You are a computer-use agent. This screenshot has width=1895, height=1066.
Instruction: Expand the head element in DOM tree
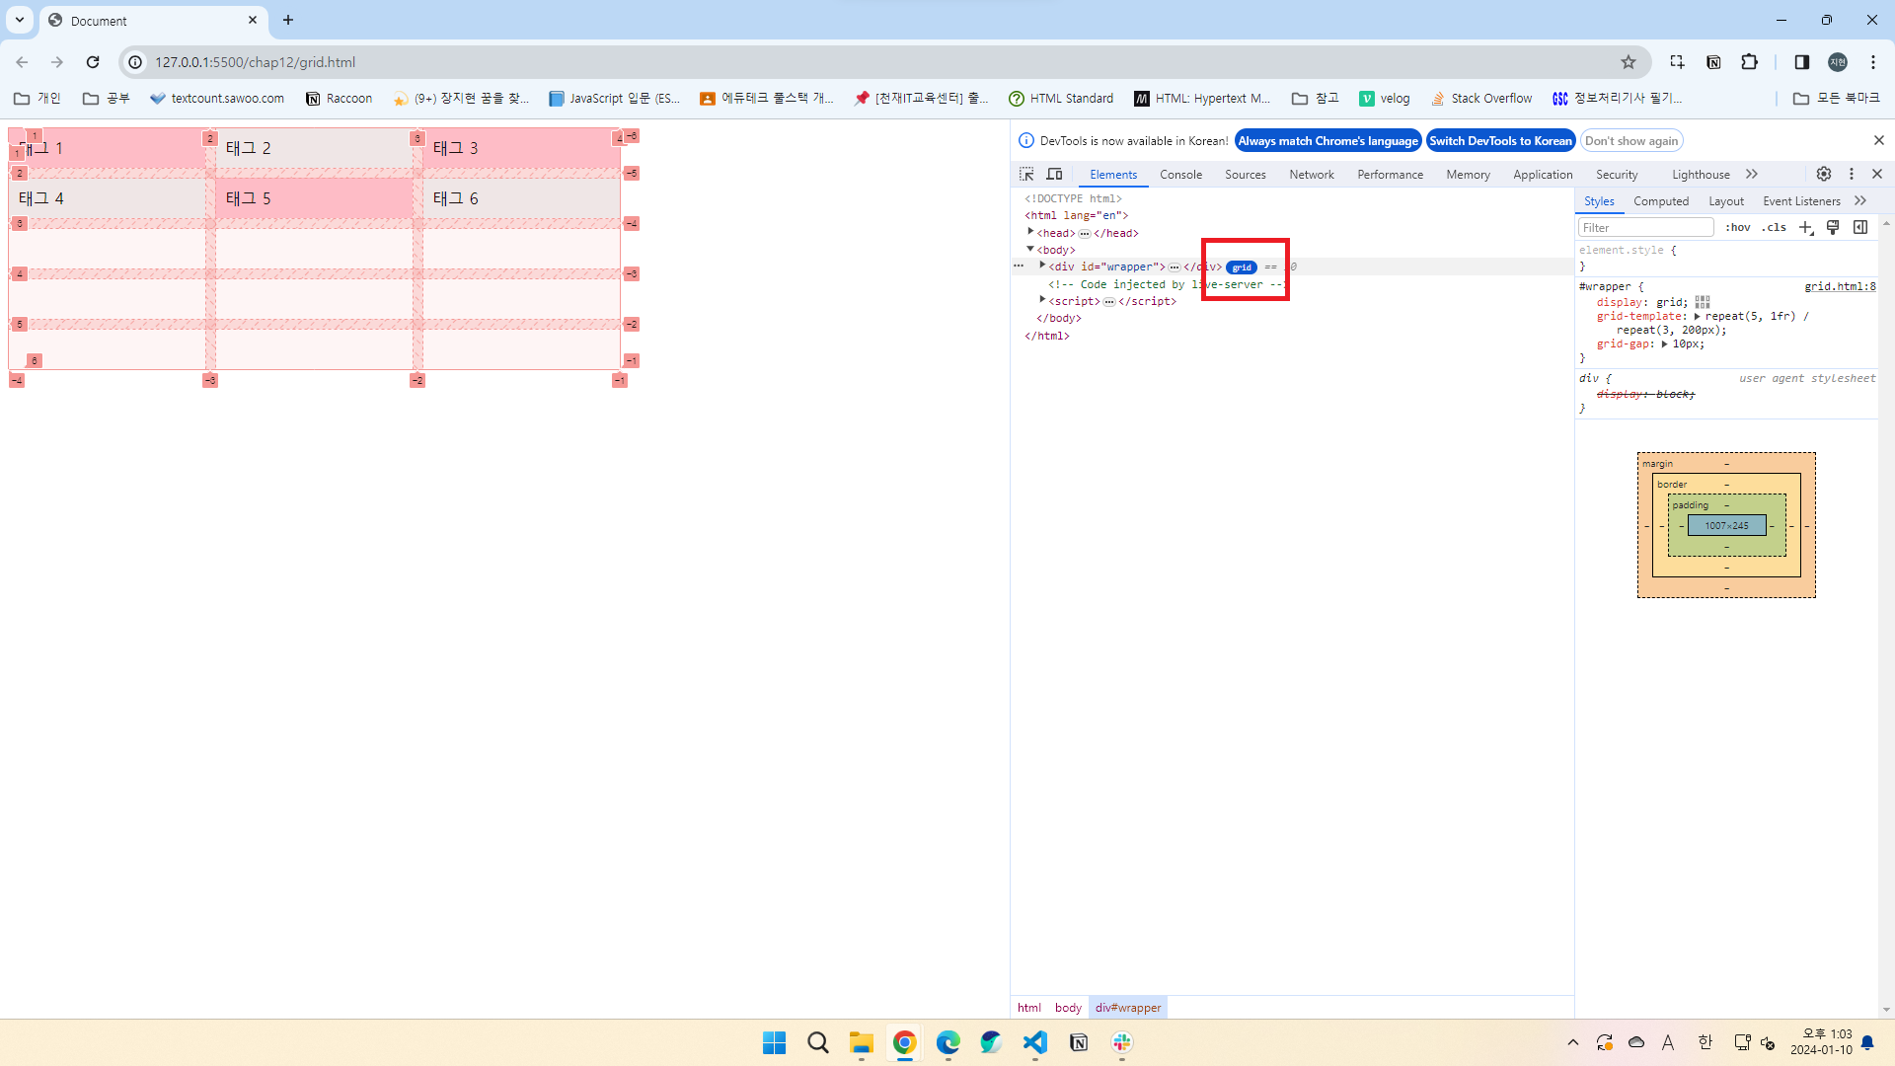click(x=1030, y=232)
